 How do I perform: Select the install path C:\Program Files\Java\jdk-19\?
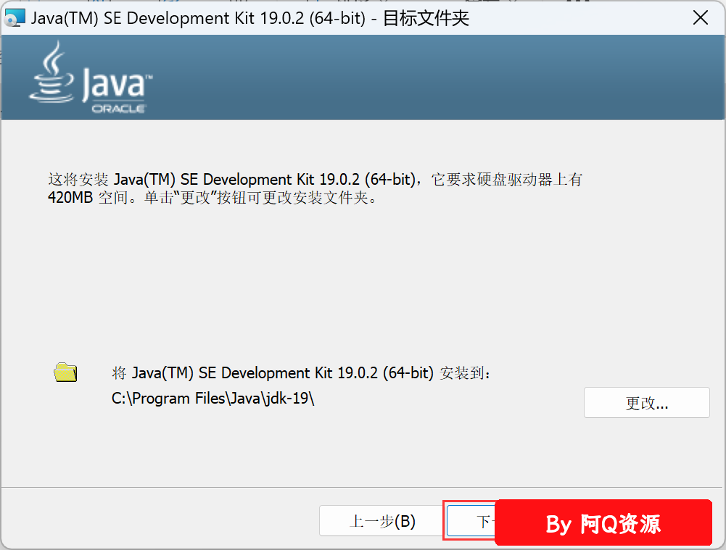(213, 399)
